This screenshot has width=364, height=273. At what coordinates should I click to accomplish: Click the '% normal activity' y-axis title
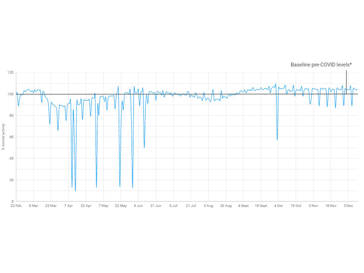3,137
